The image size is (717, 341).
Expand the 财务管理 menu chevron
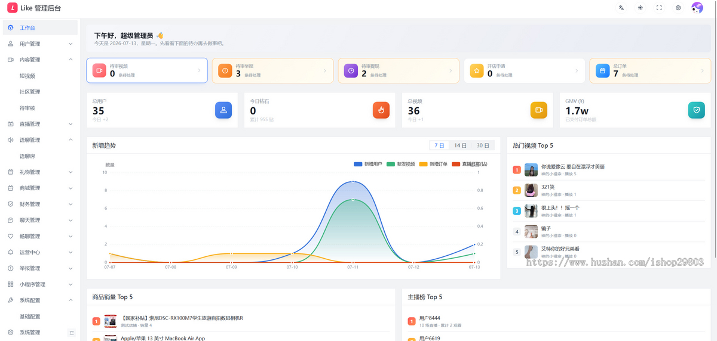tap(71, 204)
